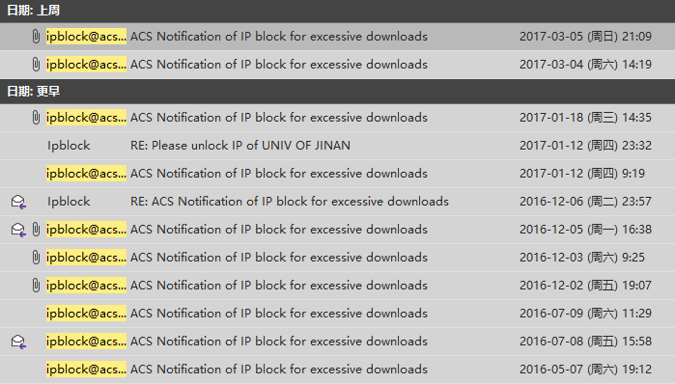The height and width of the screenshot is (384, 675).
Task: Open RE: Please unlock IP of UNIV OF JINAN
Action: point(240,146)
